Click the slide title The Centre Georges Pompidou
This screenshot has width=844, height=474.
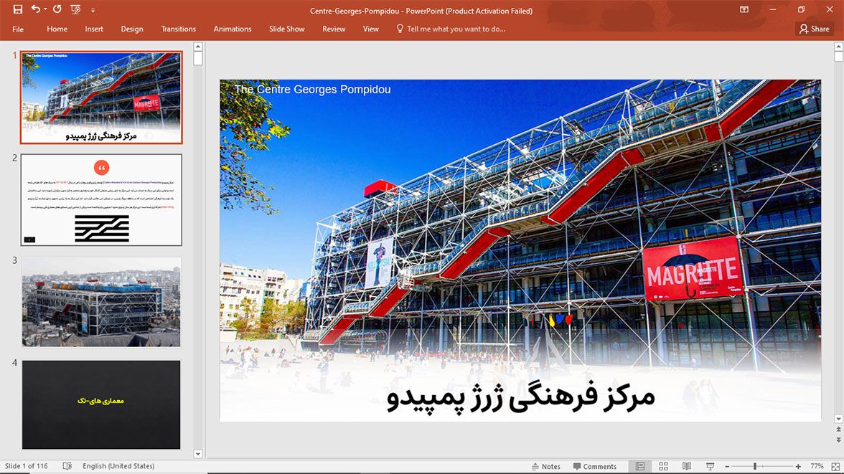pos(313,90)
